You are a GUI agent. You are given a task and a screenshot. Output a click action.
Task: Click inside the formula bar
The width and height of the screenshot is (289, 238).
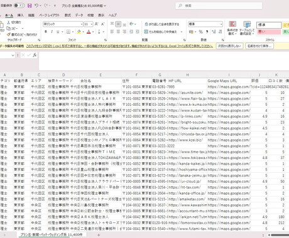click(x=163, y=61)
